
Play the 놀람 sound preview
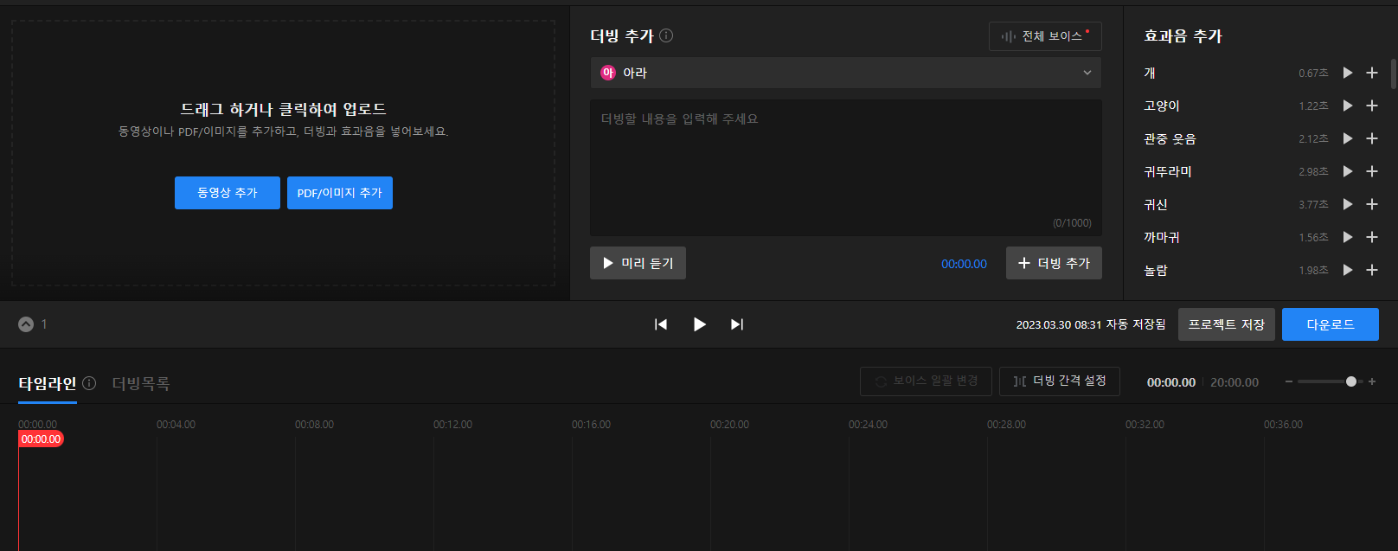pyautogui.click(x=1347, y=270)
